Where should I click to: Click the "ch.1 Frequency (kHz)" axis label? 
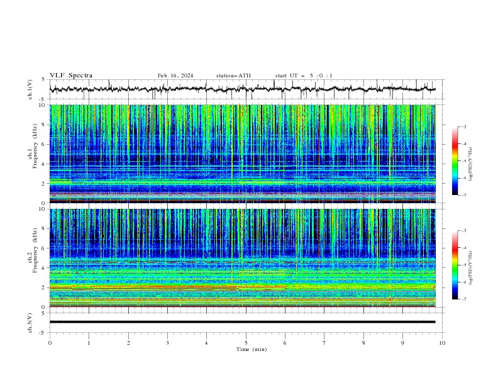click(x=33, y=153)
